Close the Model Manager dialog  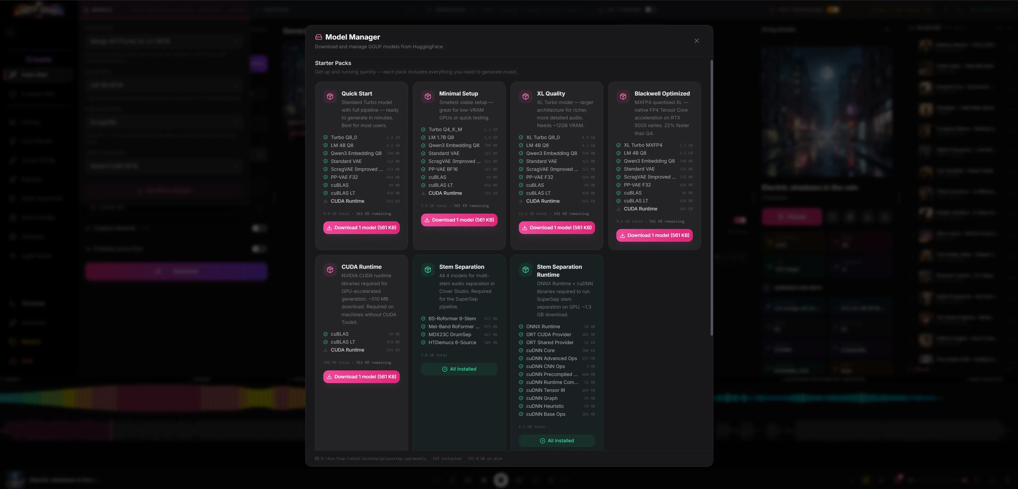pyautogui.click(x=696, y=41)
